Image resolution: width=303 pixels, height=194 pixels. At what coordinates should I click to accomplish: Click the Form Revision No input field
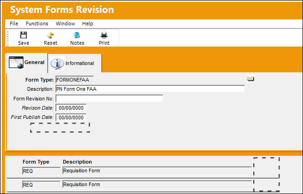click(x=109, y=99)
